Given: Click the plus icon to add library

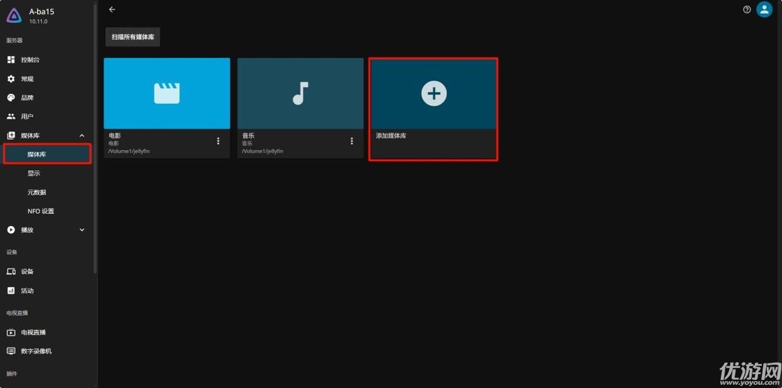Looking at the screenshot, I should coord(434,93).
